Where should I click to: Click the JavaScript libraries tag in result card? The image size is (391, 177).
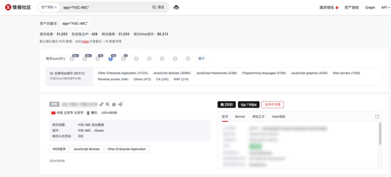[x=87, y=149]
